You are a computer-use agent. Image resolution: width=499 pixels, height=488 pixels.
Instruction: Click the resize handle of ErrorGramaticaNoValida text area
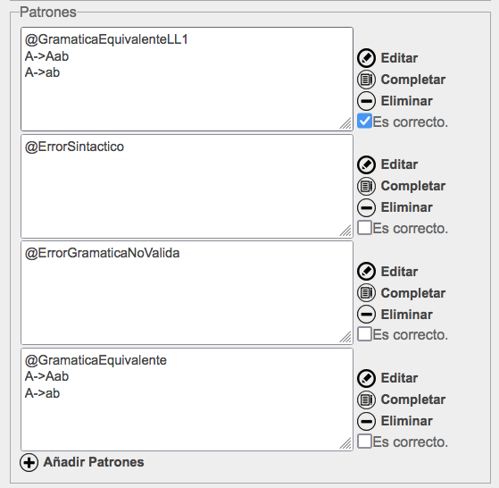345,337
